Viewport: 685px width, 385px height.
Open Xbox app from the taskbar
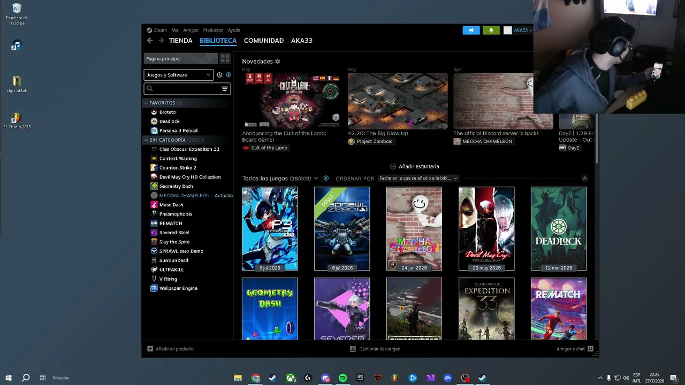[291, 378]
